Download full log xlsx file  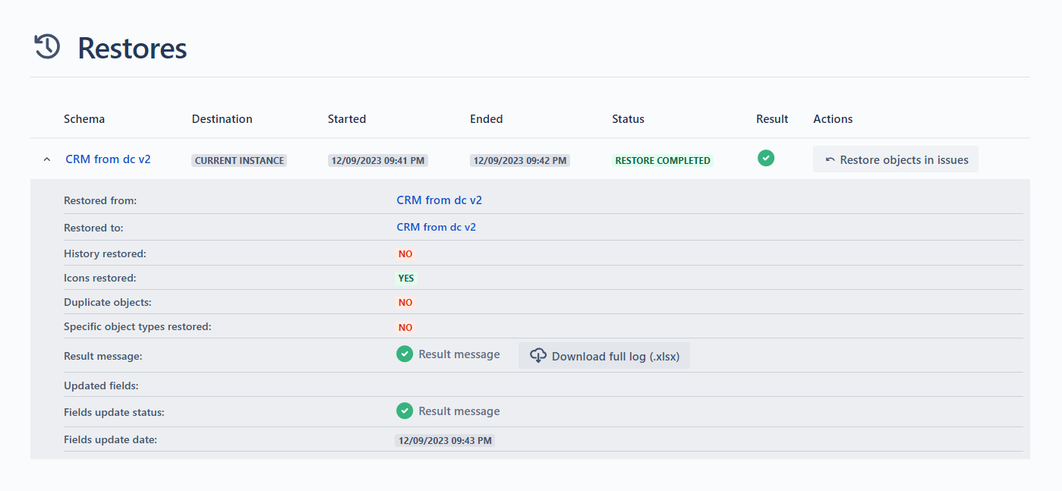tap(604, 356)
